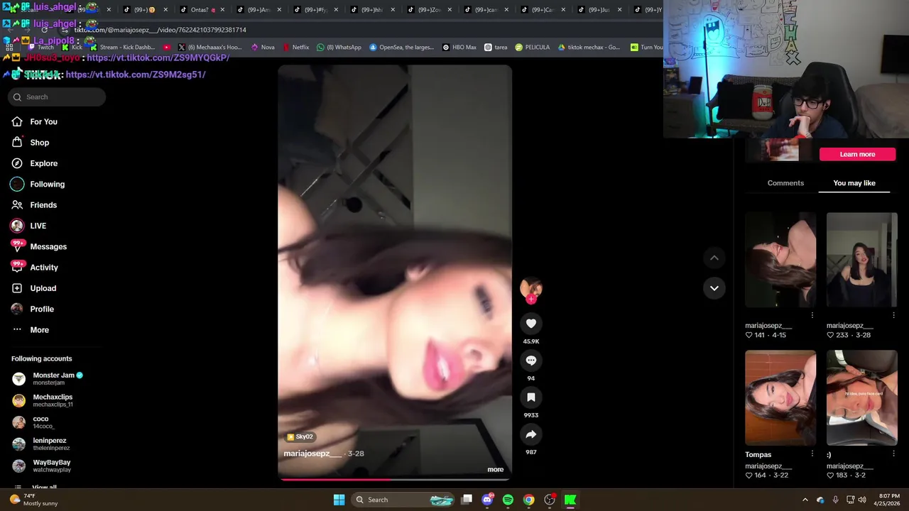Click the taskbar Search box
The width and height of the screenshot is (909, 511).
(x=404, y=500)
